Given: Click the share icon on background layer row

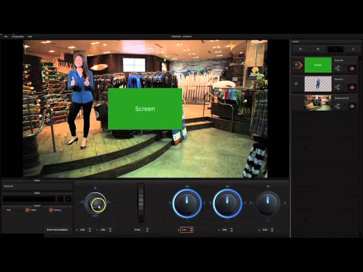Looking at the screenshot, I should point(337,106).
